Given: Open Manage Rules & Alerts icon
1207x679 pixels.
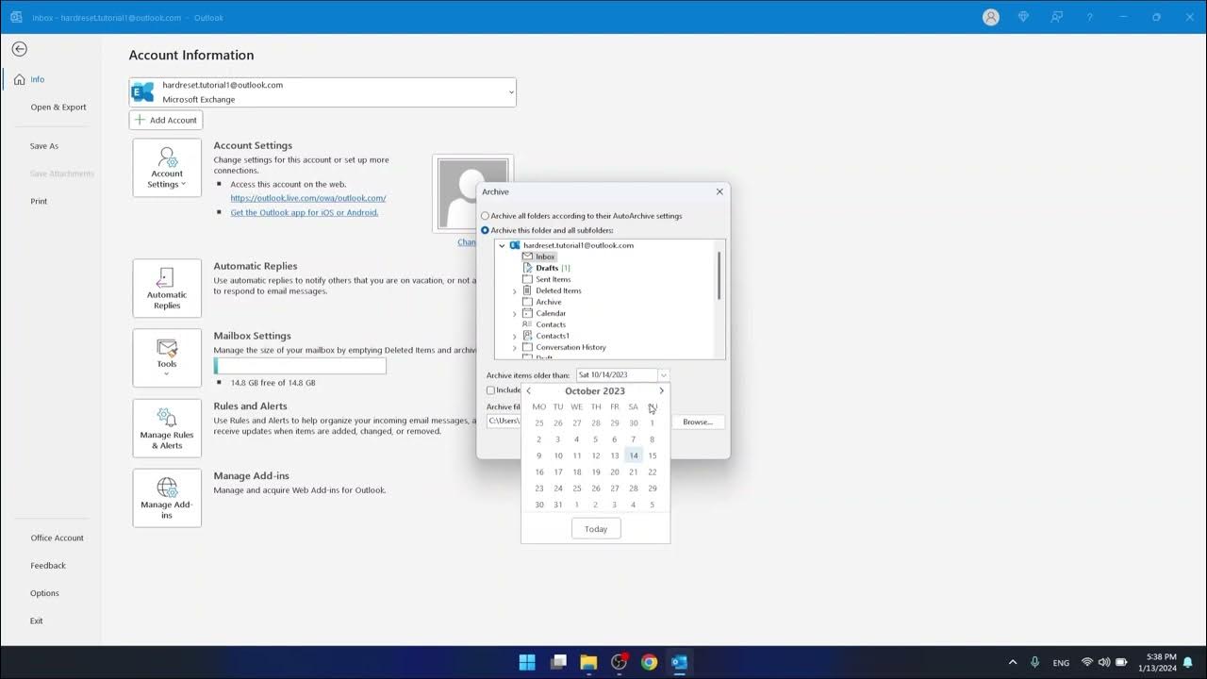Looking at the screenshot, I should coord(167,428).
